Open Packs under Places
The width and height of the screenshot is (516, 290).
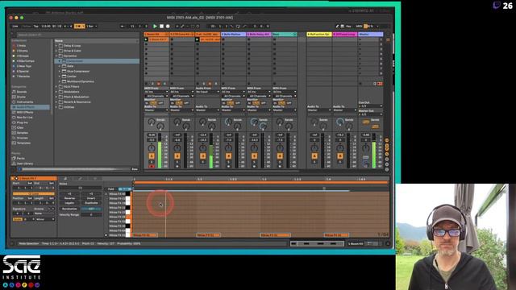20,158
